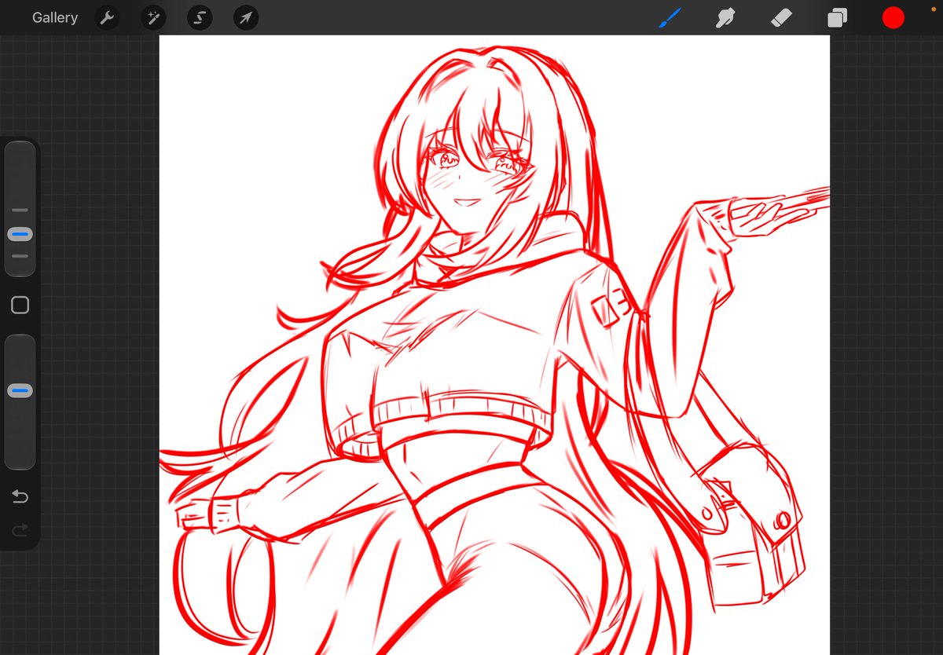Tap the square Modify button in sidebar

point(20,306)
